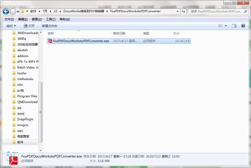Viewport: 251px width, 168px height.
Task: Click the PDF icon of the exe file
Action: pyautogui.click(x=50, y=41)
